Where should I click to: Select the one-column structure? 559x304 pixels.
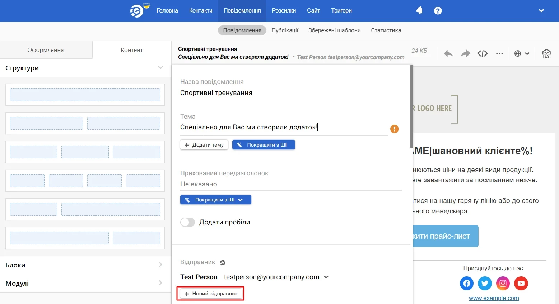click(85, 95)
